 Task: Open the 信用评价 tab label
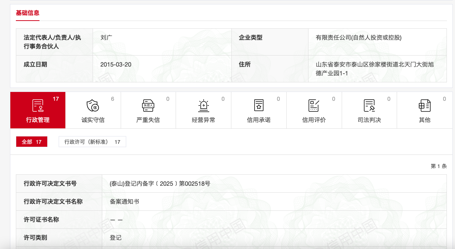coord(314,120)
